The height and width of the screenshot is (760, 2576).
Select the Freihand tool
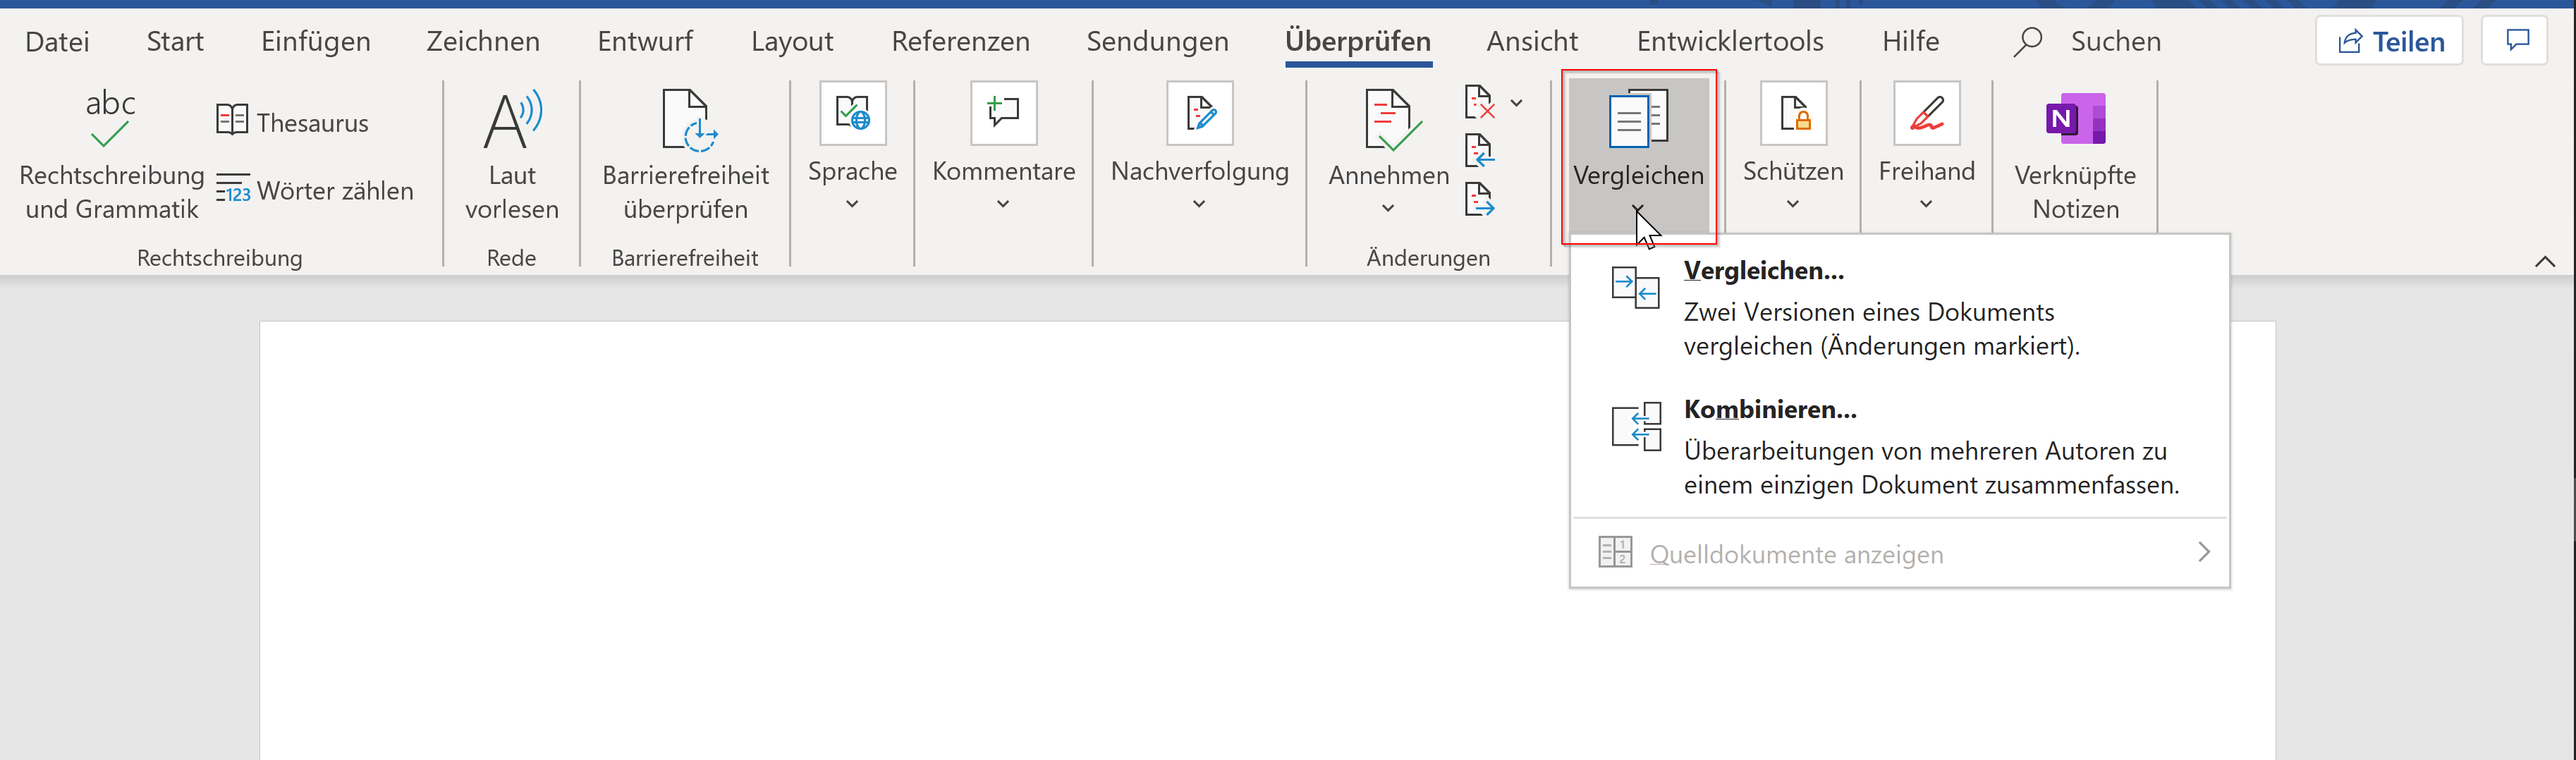pyautogui.click(x=1925, y=140)
